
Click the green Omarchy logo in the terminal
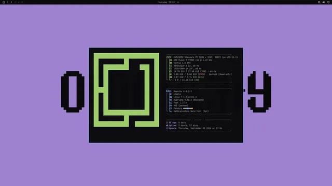pos(127,90)
